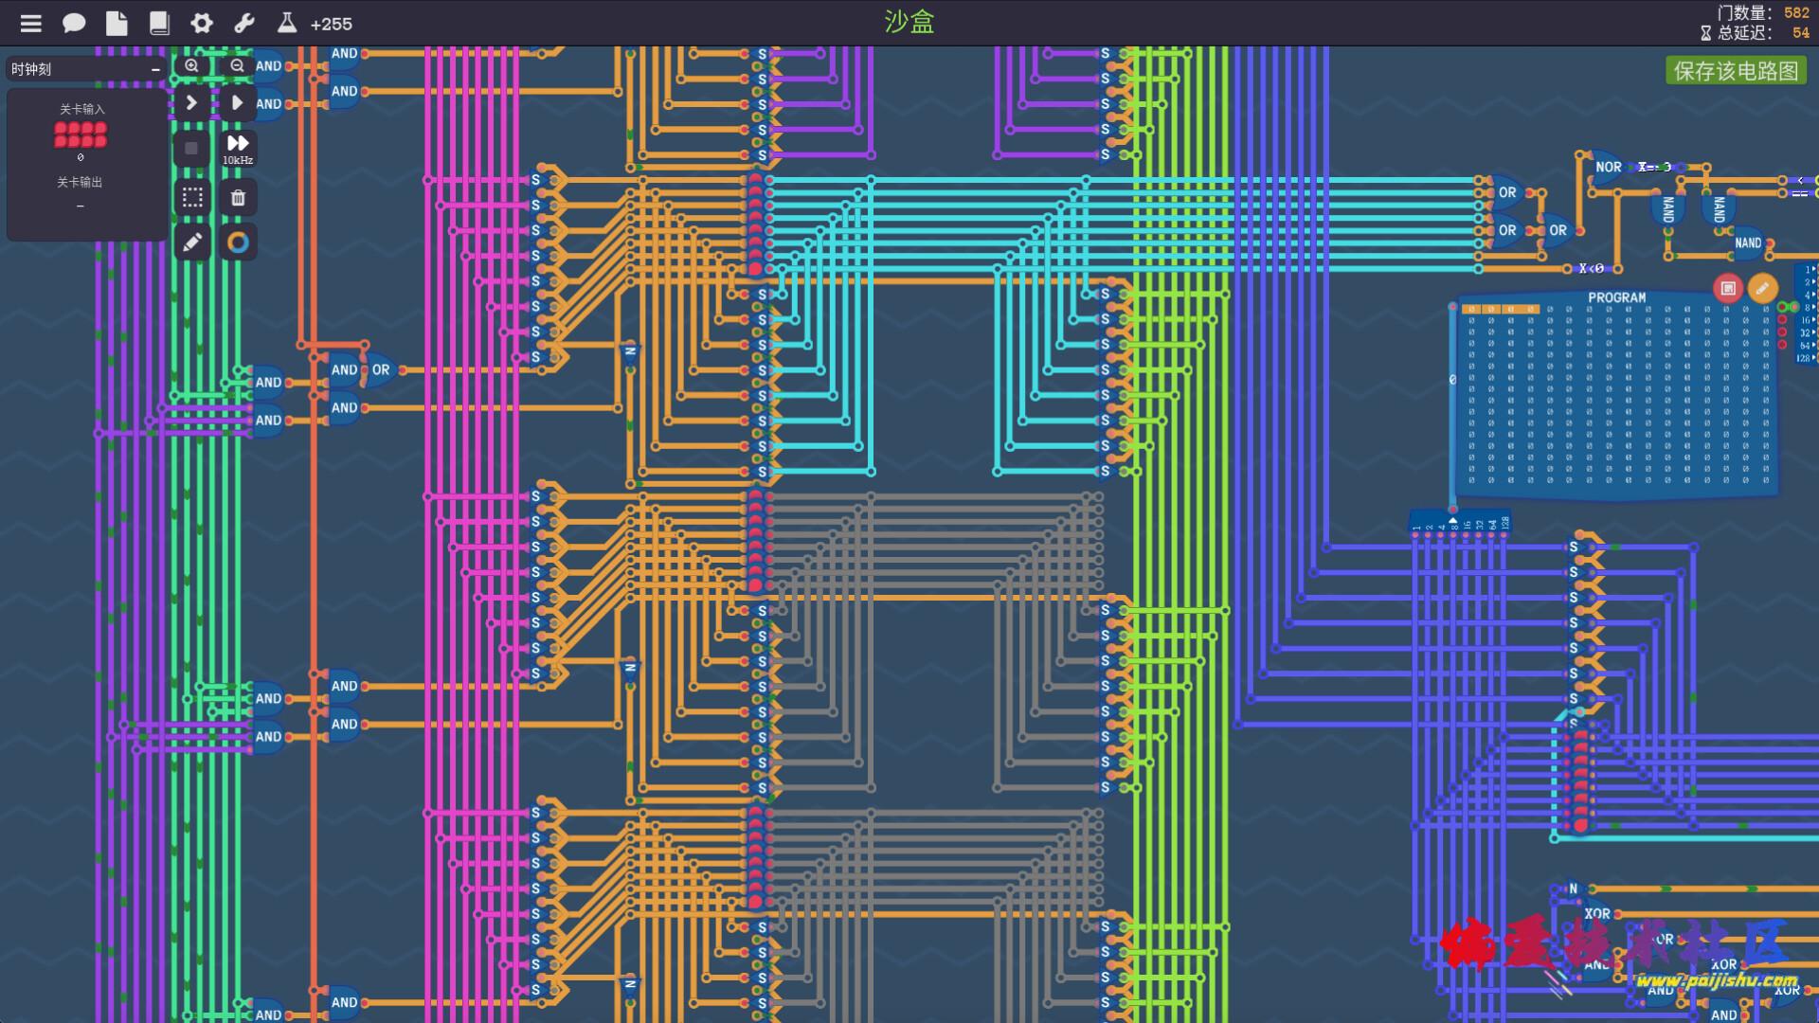Collapse the 时钟刻 panel with the minus
This screenshot has height=1023, width=1819.
tap(155, 69)
